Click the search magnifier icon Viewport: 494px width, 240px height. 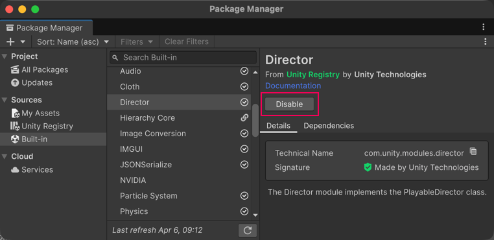(115, 58)
